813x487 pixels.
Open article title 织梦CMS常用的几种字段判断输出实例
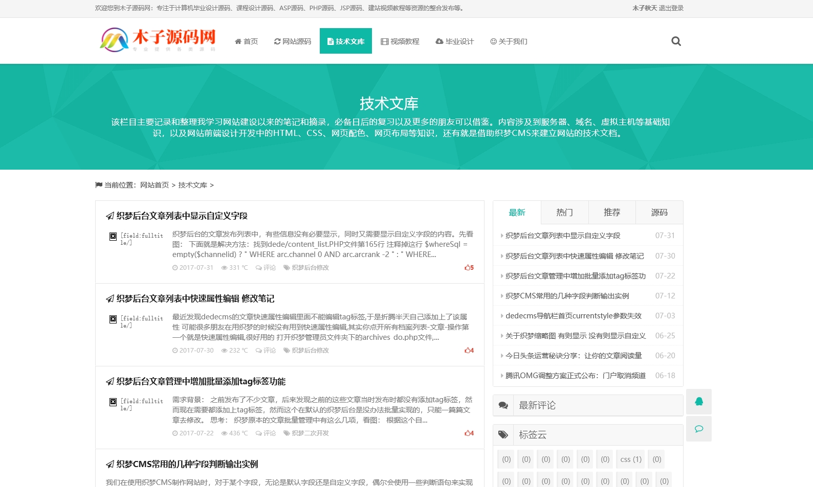tap(187, 465)
